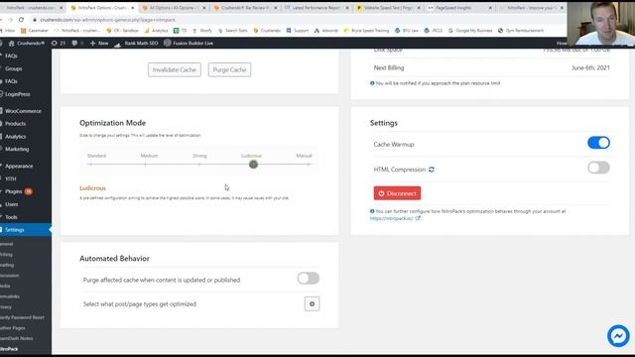Open the CK - Sandbox bookmark
The image size is (635, 357).
tap(122, 31)
